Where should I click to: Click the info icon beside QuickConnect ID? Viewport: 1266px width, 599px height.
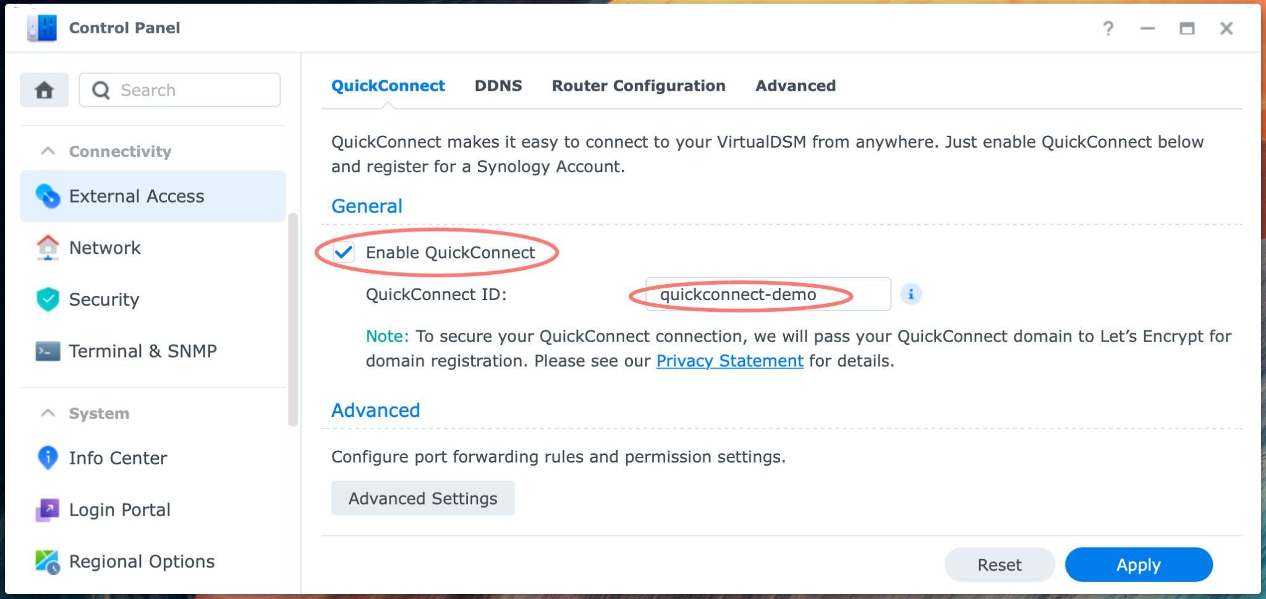tap(912, 295)
